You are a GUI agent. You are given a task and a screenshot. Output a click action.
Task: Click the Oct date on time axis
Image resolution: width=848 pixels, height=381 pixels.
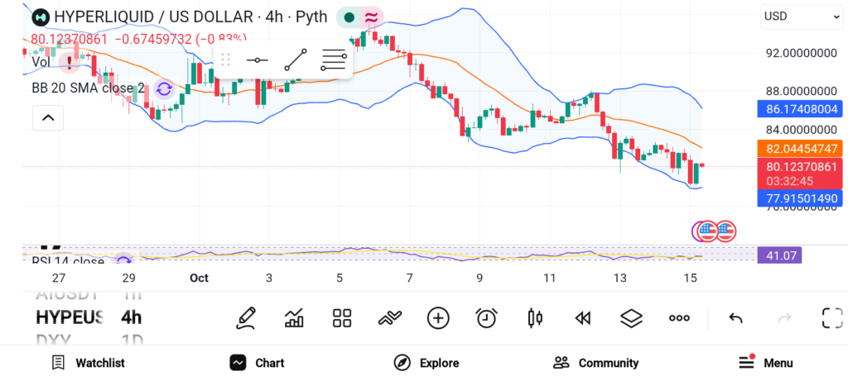click(199, 278)
